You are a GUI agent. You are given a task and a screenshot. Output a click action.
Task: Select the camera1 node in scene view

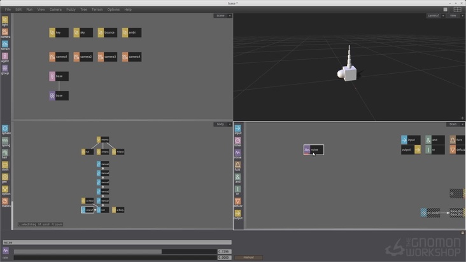coord(59,57)
